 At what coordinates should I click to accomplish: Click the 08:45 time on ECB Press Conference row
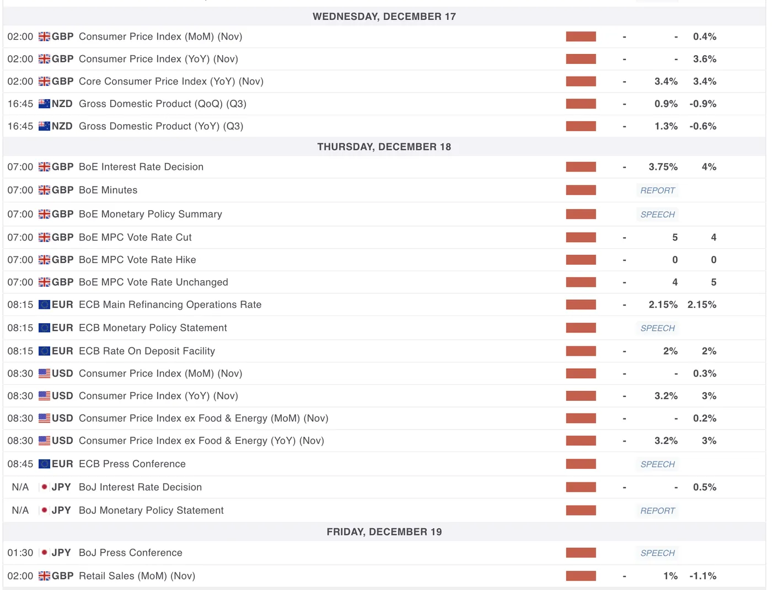20,464
